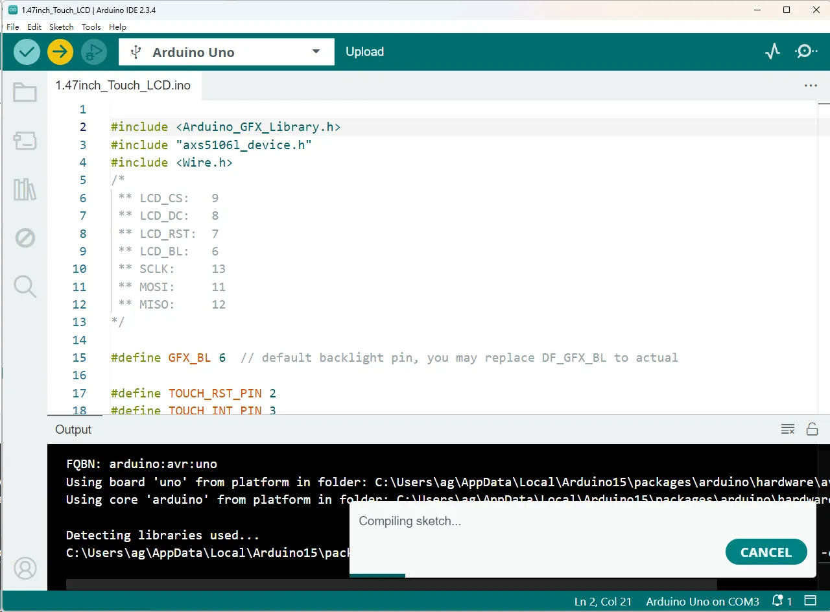The image size is (830, 612).
Task: Click the compiling progress bar
Action: pos(377,576)
